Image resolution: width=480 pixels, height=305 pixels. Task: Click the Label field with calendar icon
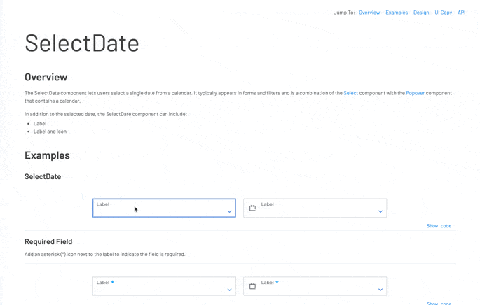pos(315,208)
